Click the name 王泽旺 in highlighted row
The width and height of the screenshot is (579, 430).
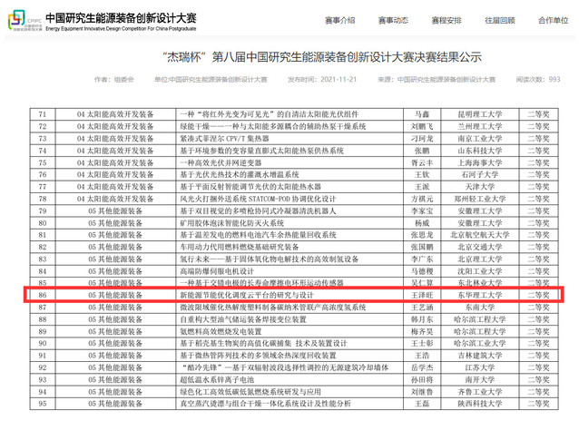tap(421, 295)
